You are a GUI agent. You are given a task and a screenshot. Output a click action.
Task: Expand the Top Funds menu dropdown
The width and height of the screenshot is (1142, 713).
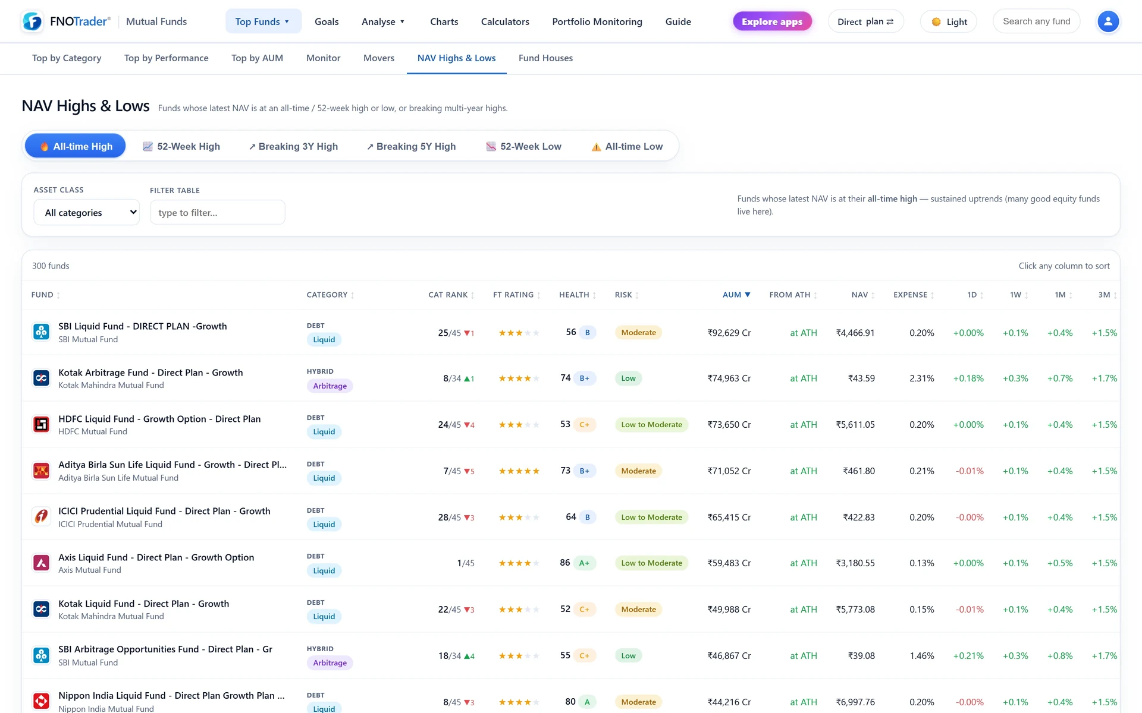[x=263, y=21]
